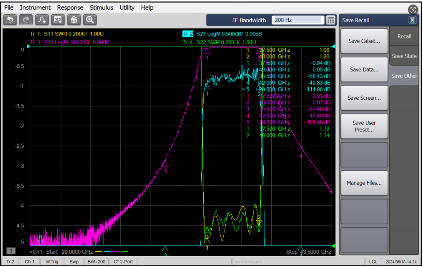Select the Save Other tab
Image resolution: width=423 pixels, height=267 pixels.
tap(404, 76)
